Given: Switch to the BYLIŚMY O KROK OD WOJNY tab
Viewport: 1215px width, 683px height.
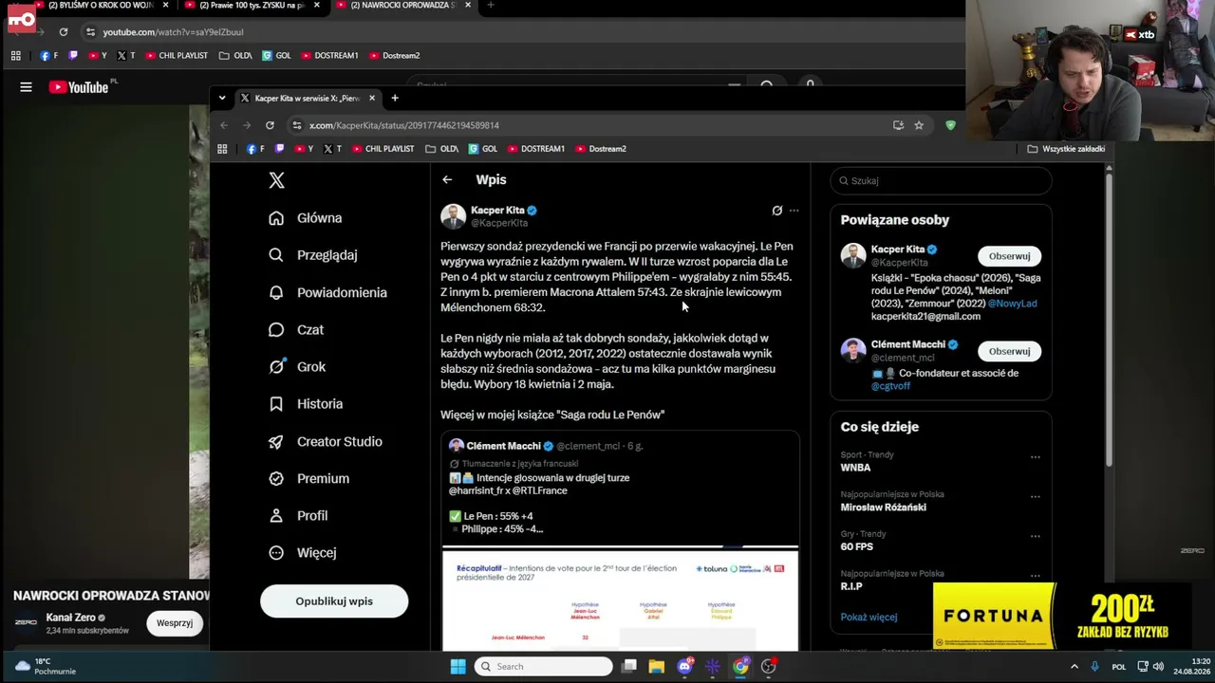Looking at the screenshot, I should [100, 6].
